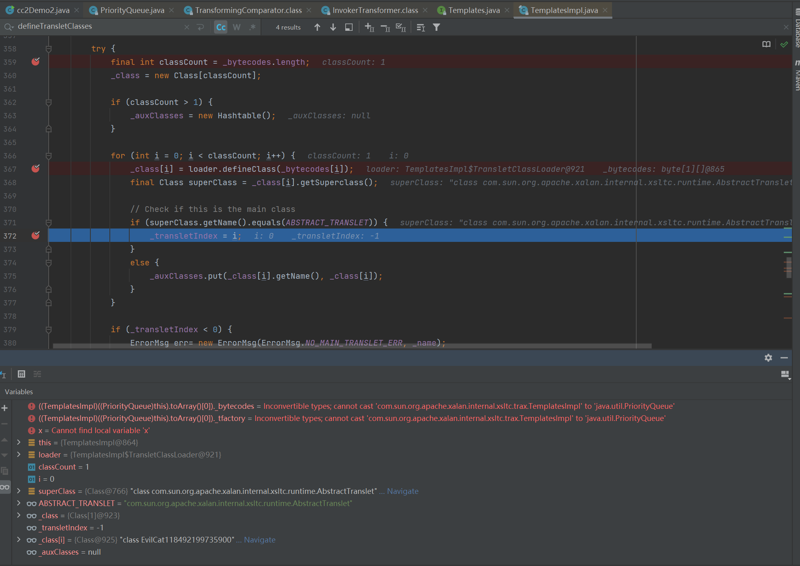Image resolution: width=800 pixels, height=566 pixels.
Task: Click Navigate link next to superClass
Action: click(x=402, y=491)
